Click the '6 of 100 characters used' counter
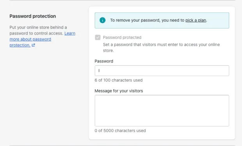The width and height of the screenshot is (242, 146). (119, 80)
